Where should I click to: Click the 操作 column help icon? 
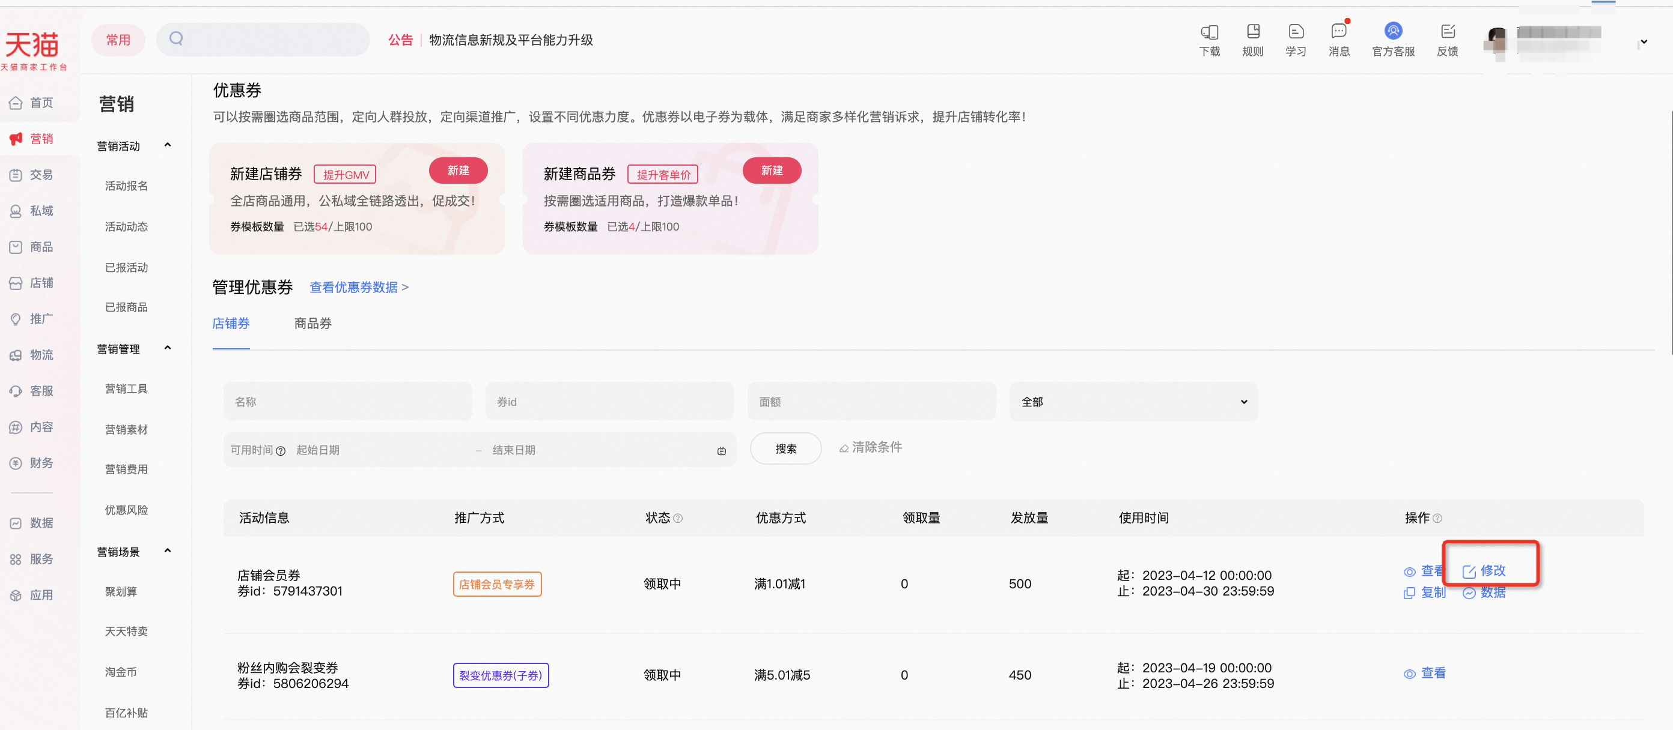1437,519
